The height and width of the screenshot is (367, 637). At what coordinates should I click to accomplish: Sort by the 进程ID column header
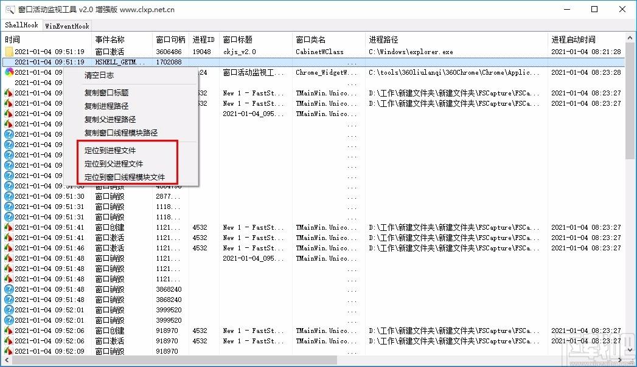(x=204, y=39)
